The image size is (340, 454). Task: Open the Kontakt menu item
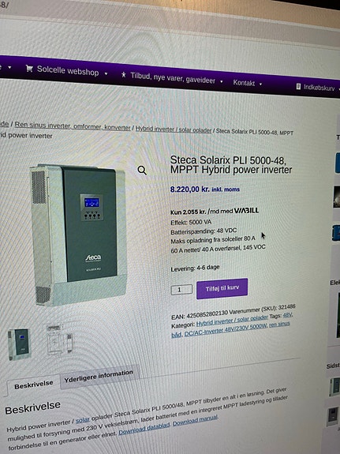[x=244, y=83]
